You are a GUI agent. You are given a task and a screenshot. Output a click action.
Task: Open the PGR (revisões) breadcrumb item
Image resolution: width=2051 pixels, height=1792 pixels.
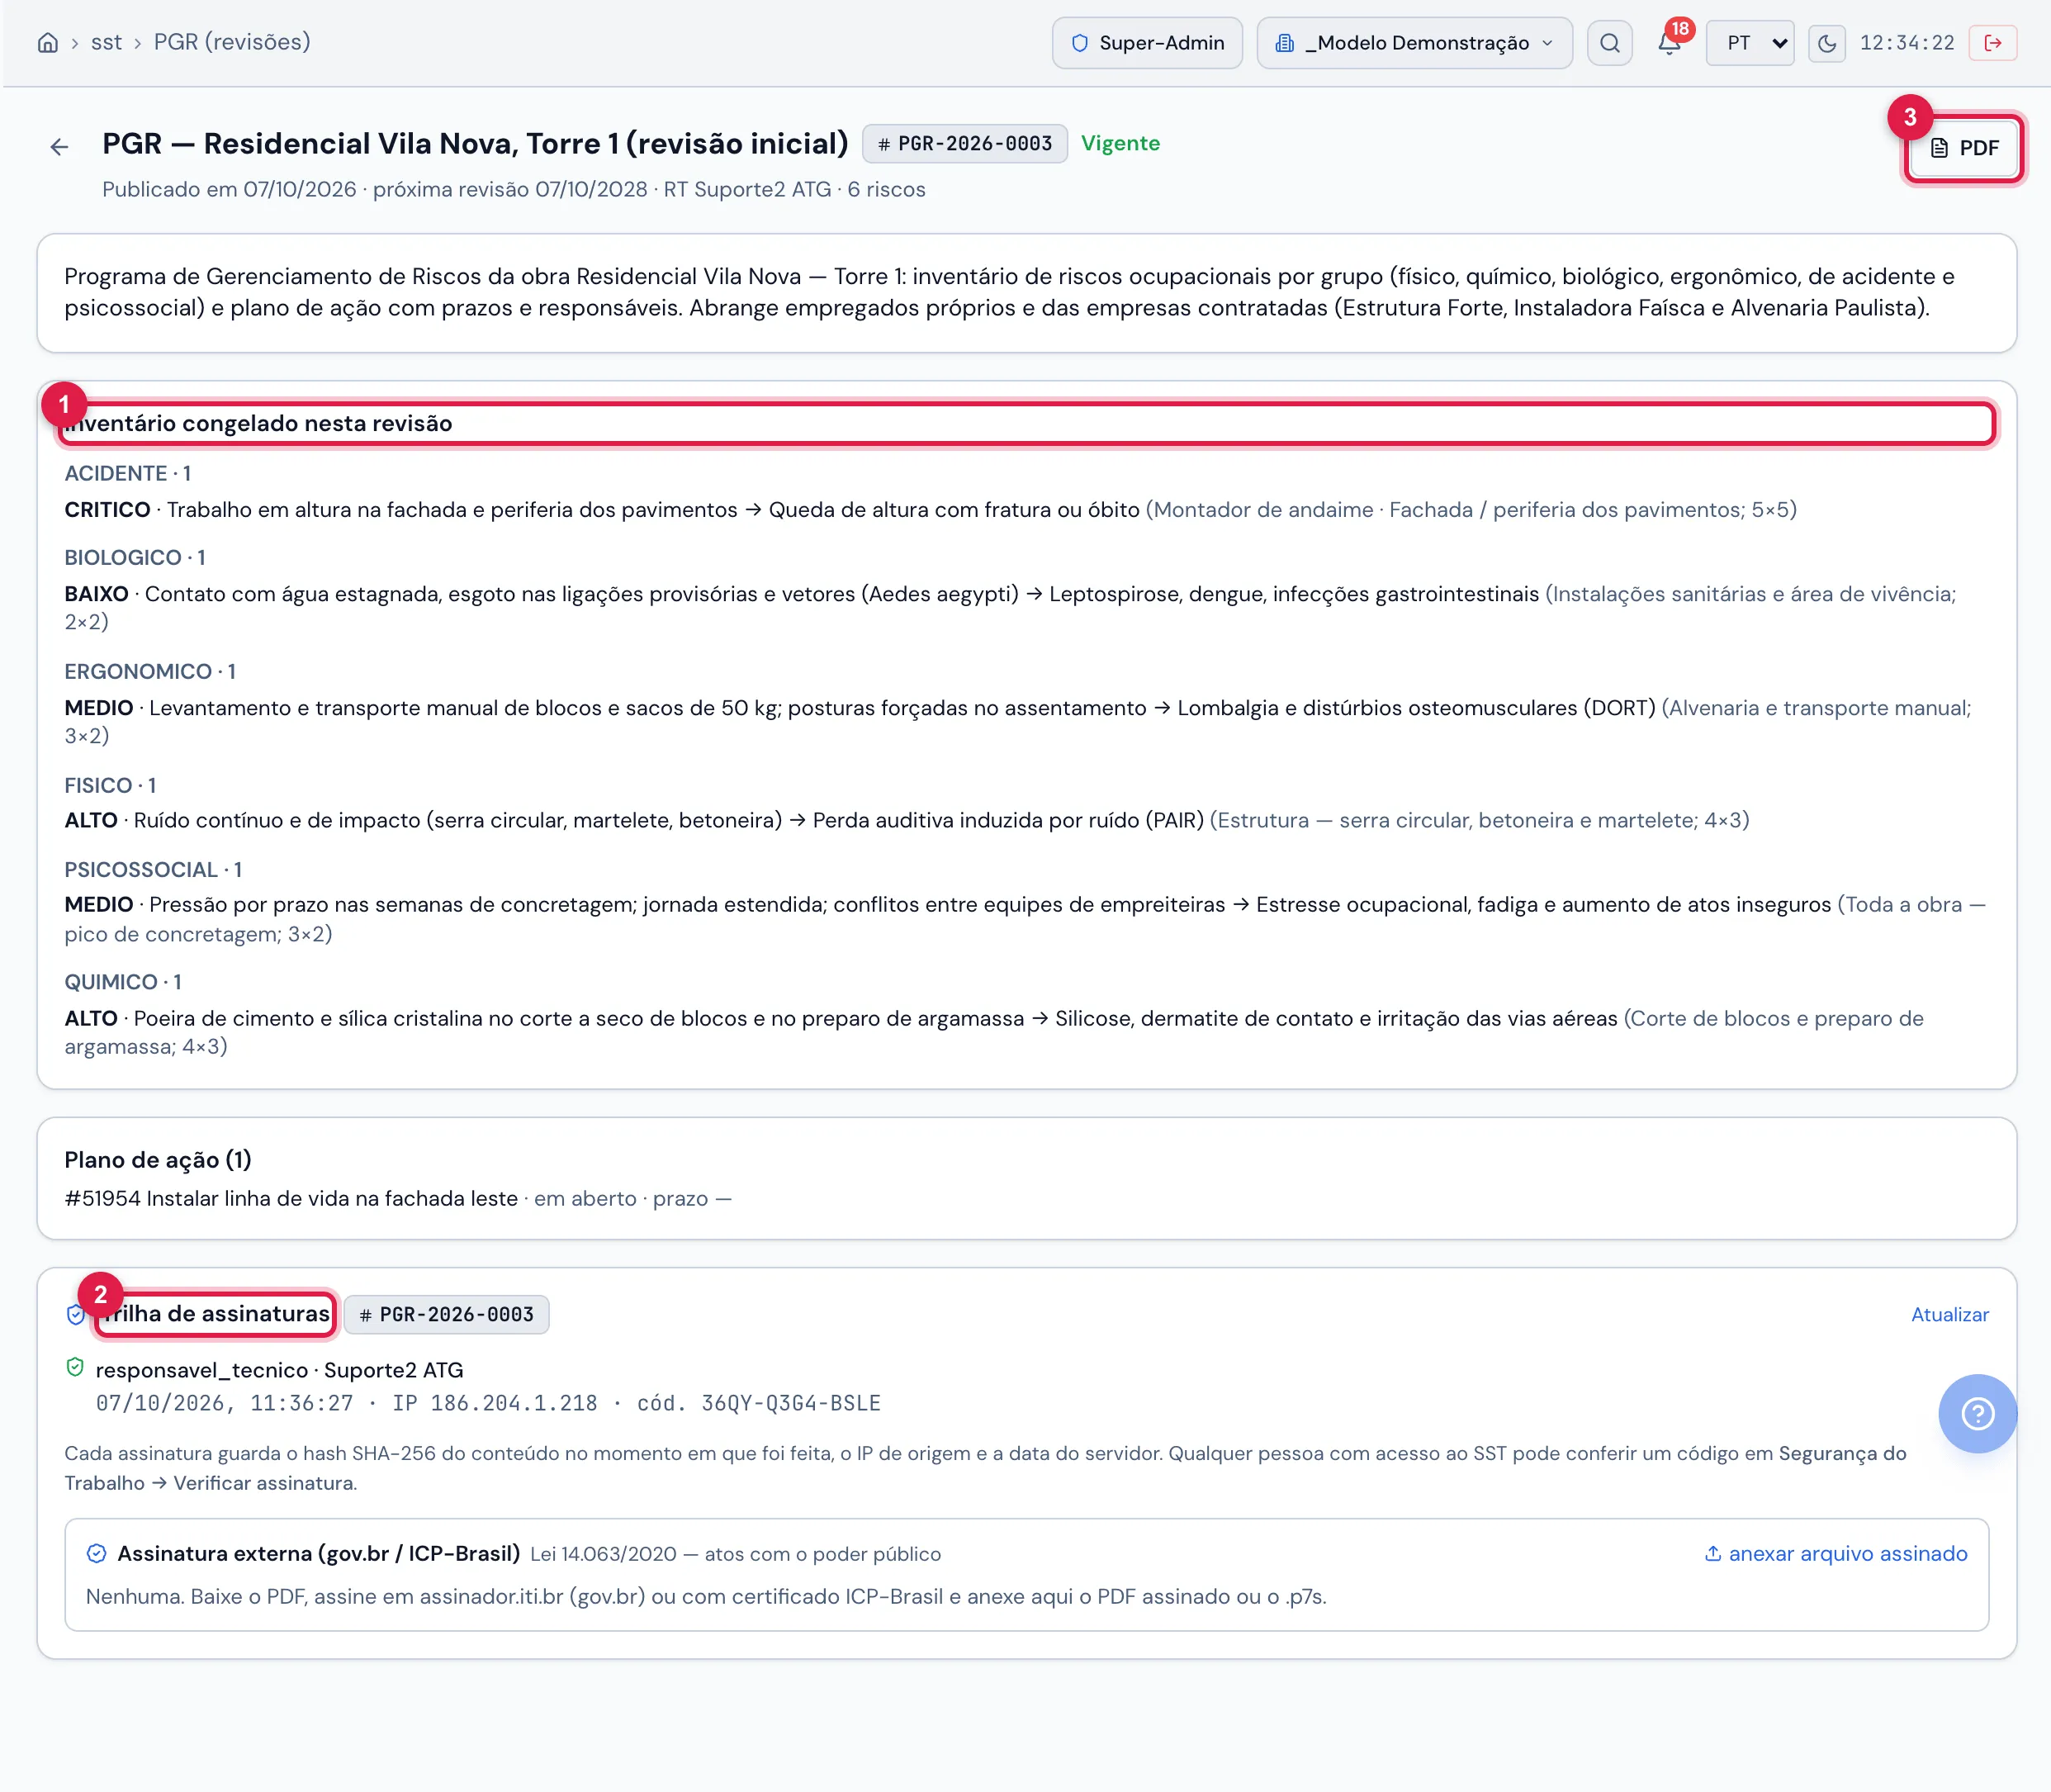(232, 42)
